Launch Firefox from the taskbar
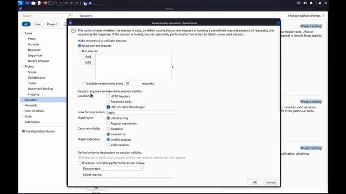Screen dimensions: 346x194 pos(45,3)
